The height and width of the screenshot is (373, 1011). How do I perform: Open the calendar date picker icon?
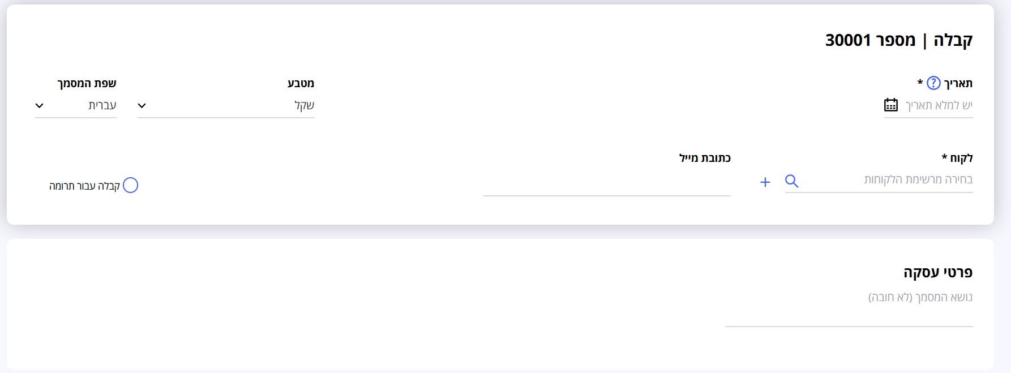[890, 105]
